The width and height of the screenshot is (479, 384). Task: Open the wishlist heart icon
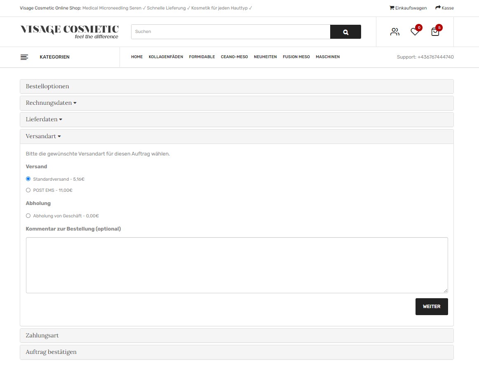pos(415,32)
